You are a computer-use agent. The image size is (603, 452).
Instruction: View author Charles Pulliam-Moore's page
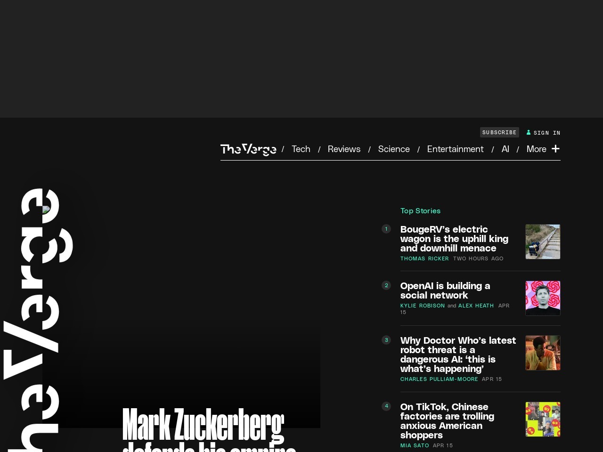pos(439,379)
